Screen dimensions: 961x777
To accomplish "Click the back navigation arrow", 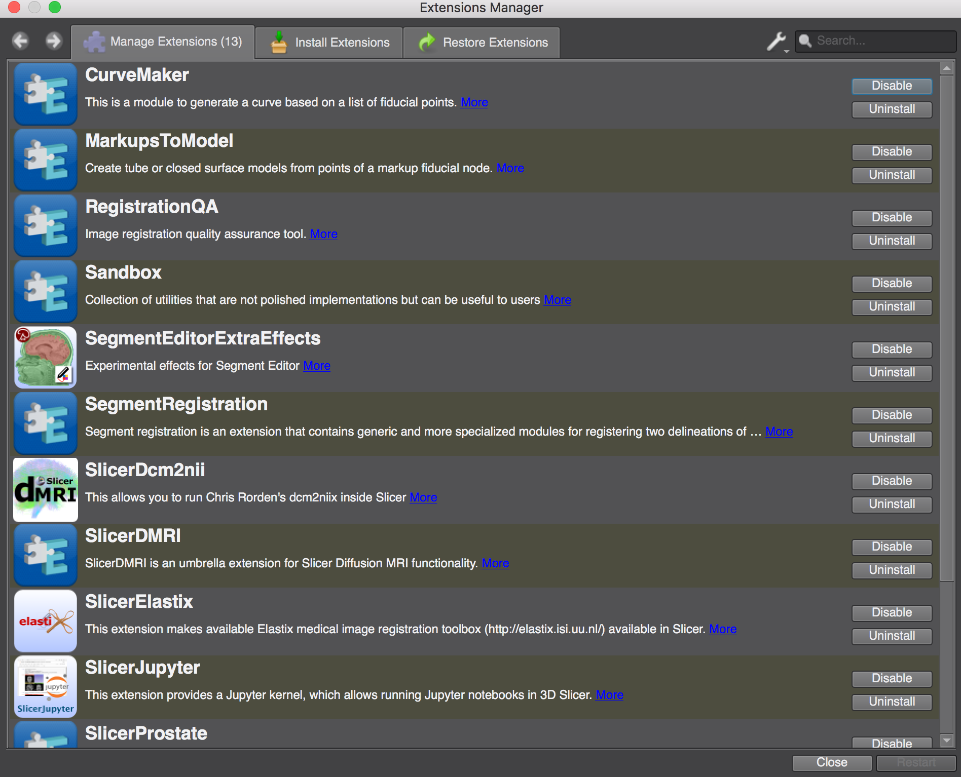I will tap(21, 41).
